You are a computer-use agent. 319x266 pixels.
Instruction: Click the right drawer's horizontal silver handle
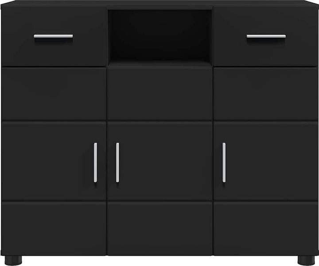pos(266,36)
